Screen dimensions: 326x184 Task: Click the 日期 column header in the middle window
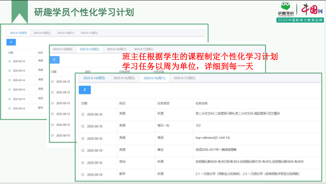(54, 72)
